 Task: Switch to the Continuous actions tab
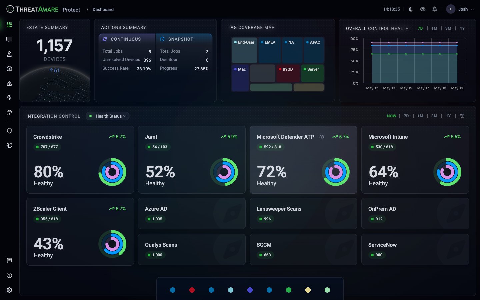pyautogui.click(x=127, y=39)
